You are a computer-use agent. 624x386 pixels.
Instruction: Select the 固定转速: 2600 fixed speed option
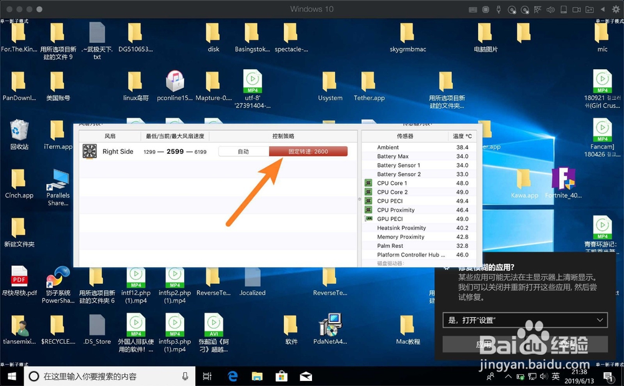pyautogui.click(x=308, y=151)
